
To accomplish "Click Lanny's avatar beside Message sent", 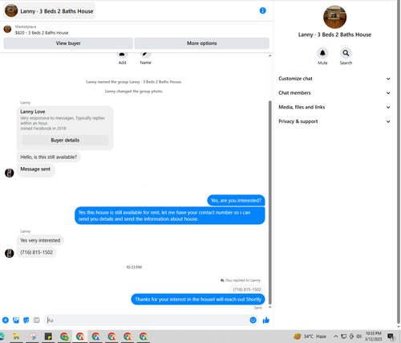I will point(10,173).
